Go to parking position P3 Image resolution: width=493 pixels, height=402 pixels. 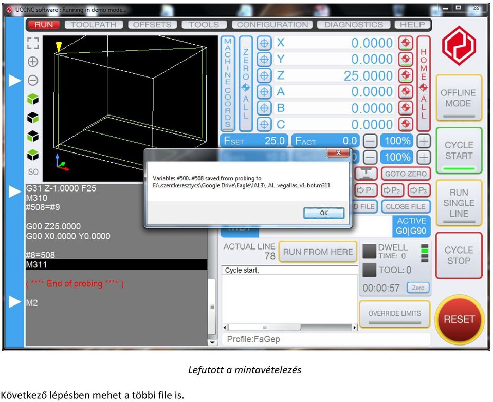[x=419, y=190]
